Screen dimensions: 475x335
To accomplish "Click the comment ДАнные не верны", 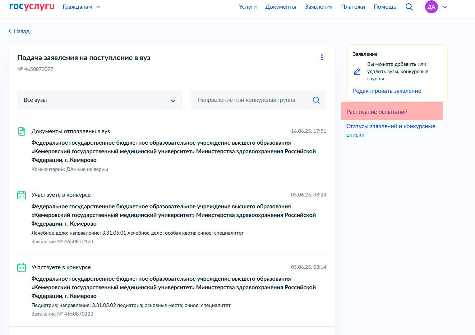I will 70,169.
